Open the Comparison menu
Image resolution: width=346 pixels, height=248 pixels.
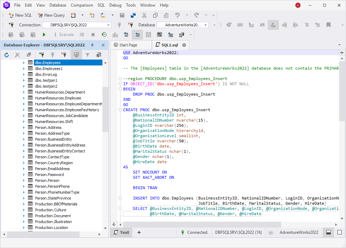[82, 5]
